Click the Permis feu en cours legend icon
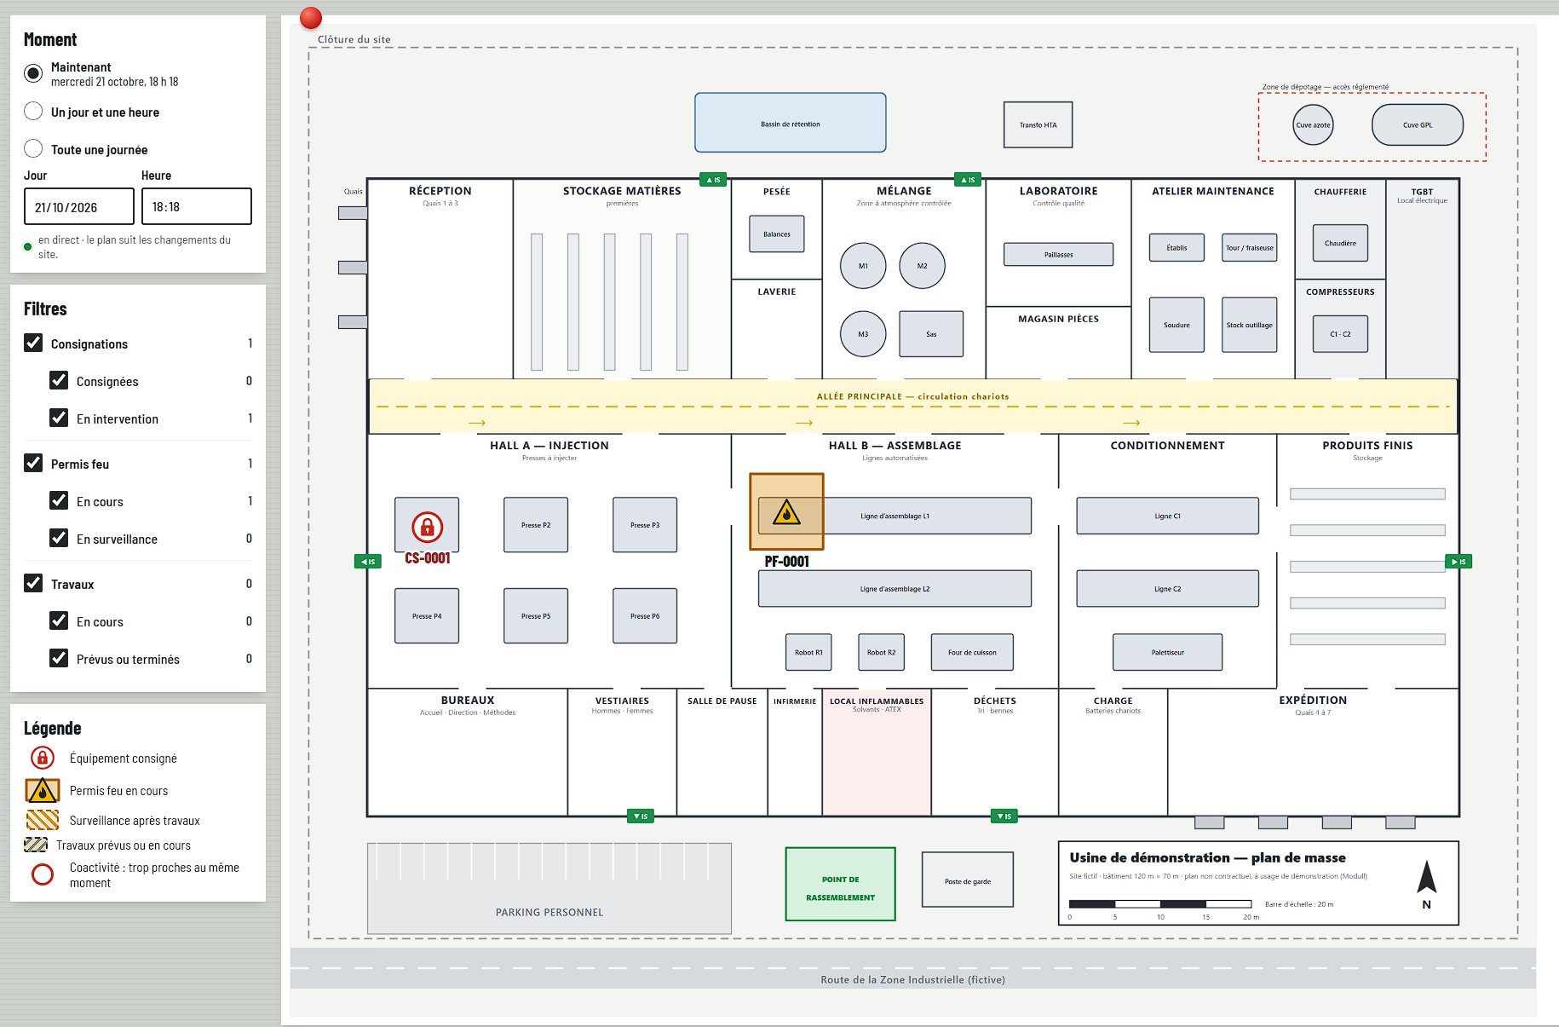The image size is (1559, 1027). pos(42,791)
